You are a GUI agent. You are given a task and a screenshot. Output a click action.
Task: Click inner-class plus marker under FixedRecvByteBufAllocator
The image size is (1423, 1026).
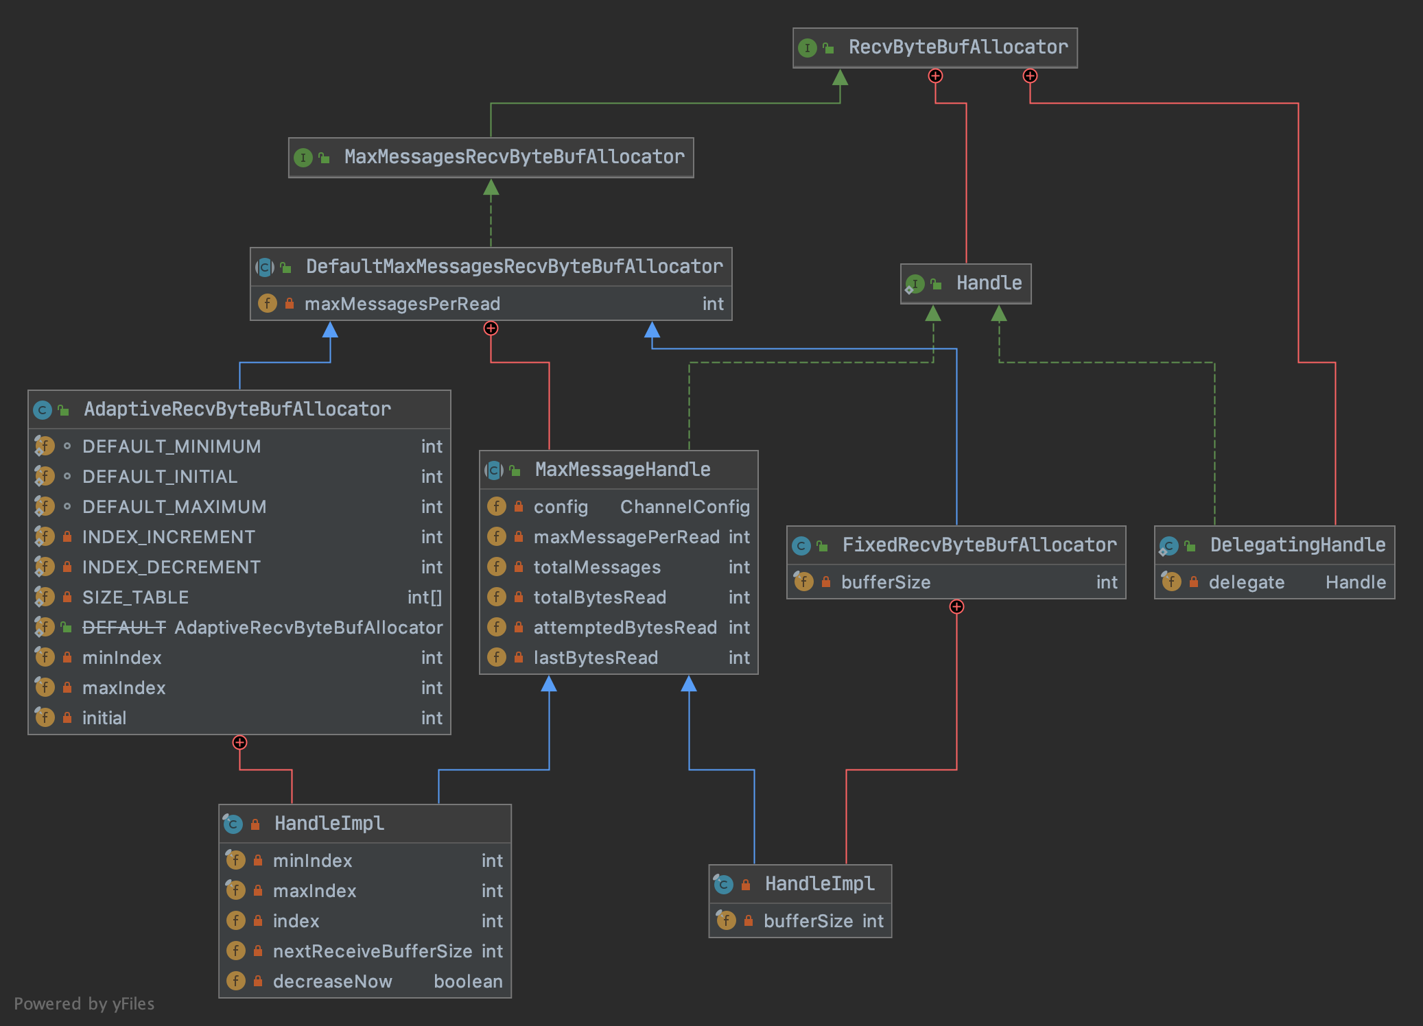pyautogui.click(x=956, y=606)
